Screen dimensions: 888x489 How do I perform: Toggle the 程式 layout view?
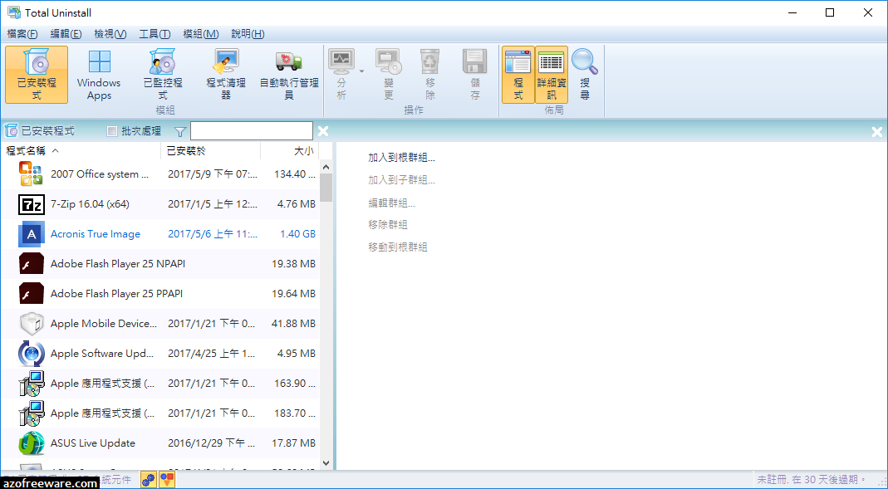pyautogui.click(x=518, y=74)
